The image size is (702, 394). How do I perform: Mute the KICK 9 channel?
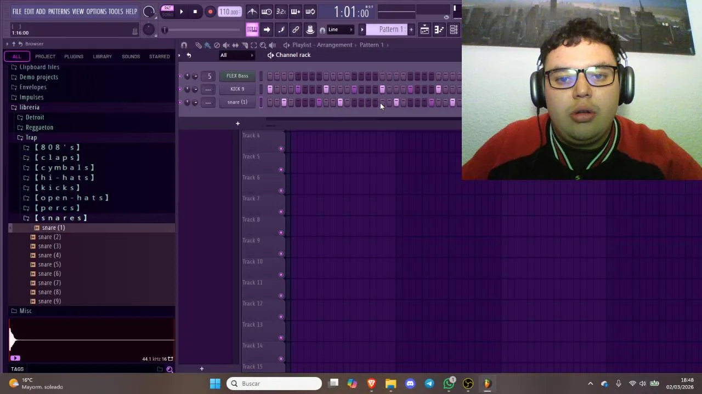pos(180,89)
